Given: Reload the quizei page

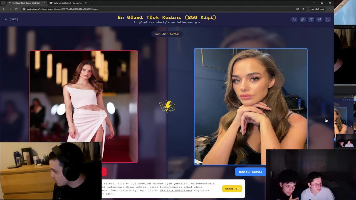Looking at the screenshot, I should (x=16, y=9).
